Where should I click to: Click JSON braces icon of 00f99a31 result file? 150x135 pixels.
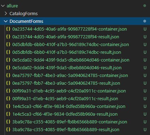click(8, 98)
